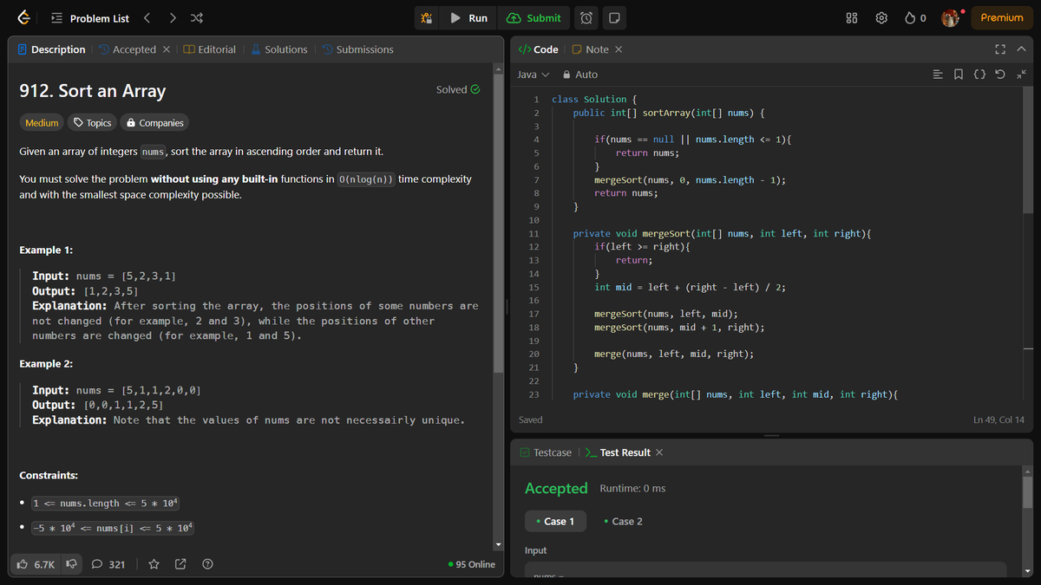Click the Premium button

tap(1002, 18)
